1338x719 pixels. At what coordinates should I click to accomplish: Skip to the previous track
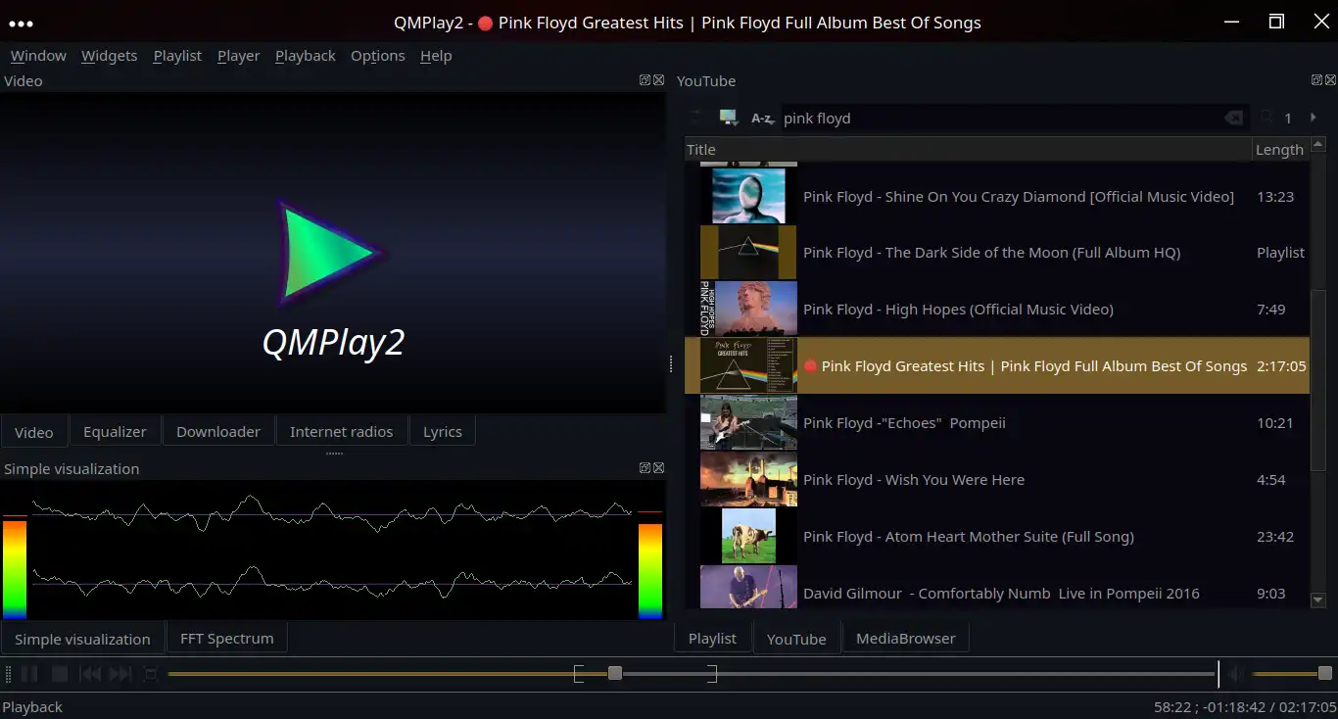90,674
